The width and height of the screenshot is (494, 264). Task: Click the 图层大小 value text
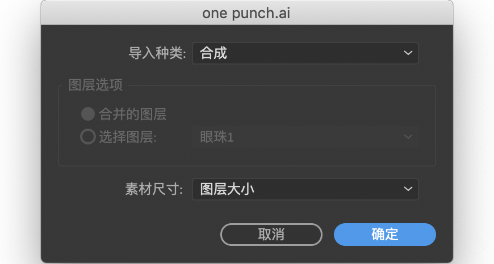[227, 189]
